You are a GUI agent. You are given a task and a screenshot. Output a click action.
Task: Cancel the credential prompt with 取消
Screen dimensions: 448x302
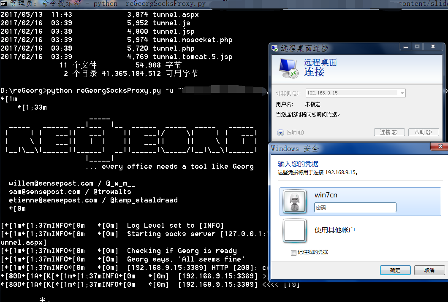429,270
